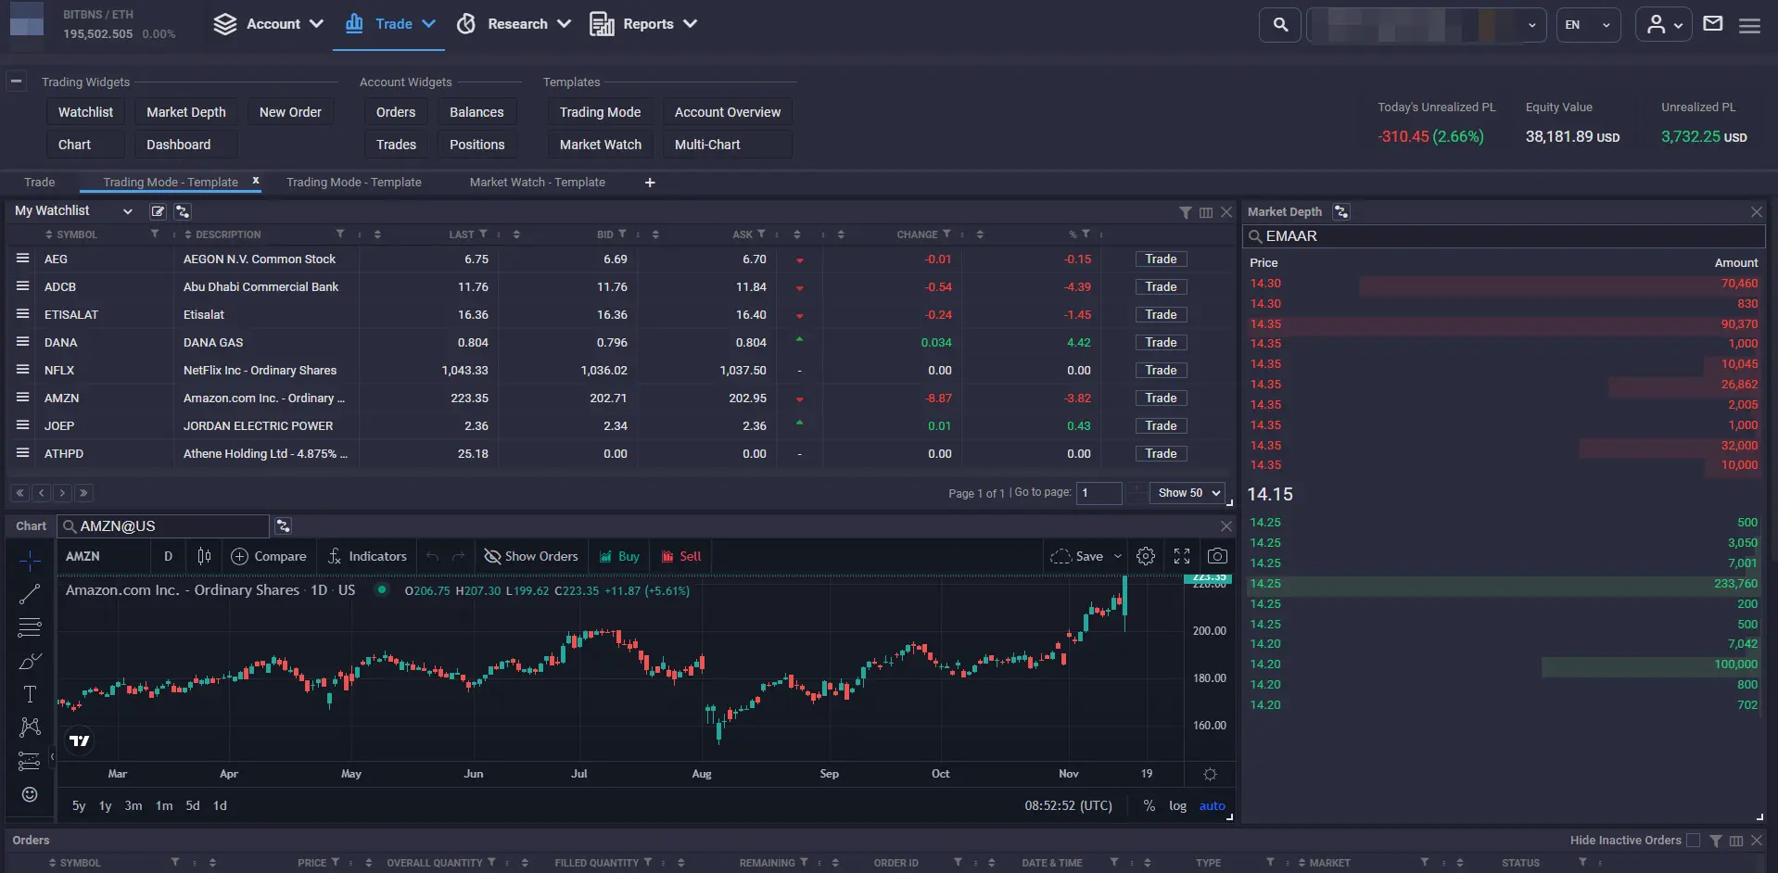Click the Account Overview template button

[728, 112]
